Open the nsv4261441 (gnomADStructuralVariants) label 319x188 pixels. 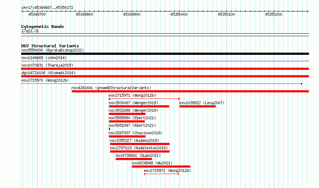coord(111,88)
